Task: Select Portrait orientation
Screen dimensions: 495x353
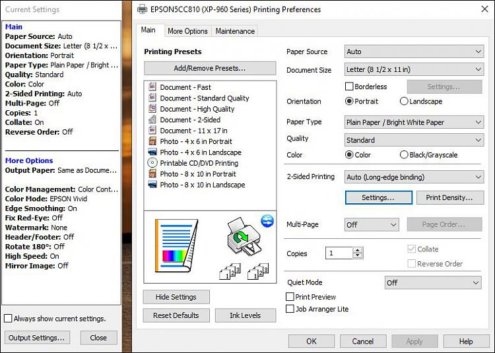Action: pos(349,101)
